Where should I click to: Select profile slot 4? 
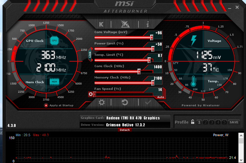[x=218, y=122]
